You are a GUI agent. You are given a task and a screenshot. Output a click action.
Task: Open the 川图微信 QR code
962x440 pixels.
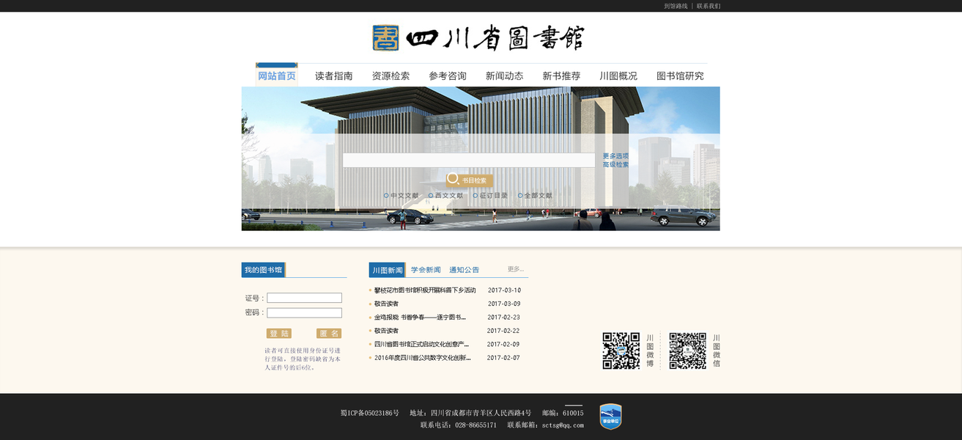click(688, 351)
